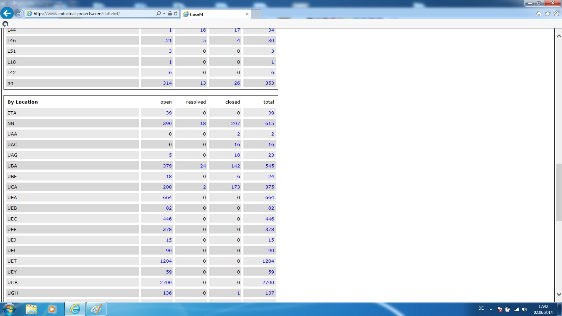The width and height of the screenshot is (562, 316).
Task: Click the browser forward arrow
Action: pos(19,13)
